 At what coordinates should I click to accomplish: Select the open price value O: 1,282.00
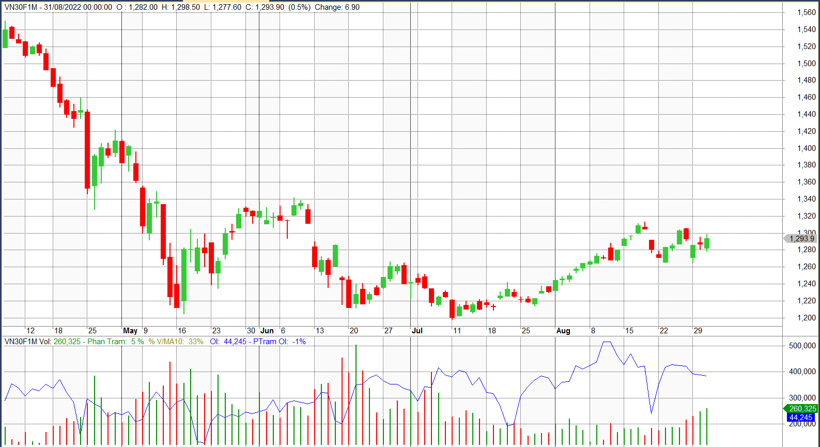(x=137, y=7)
